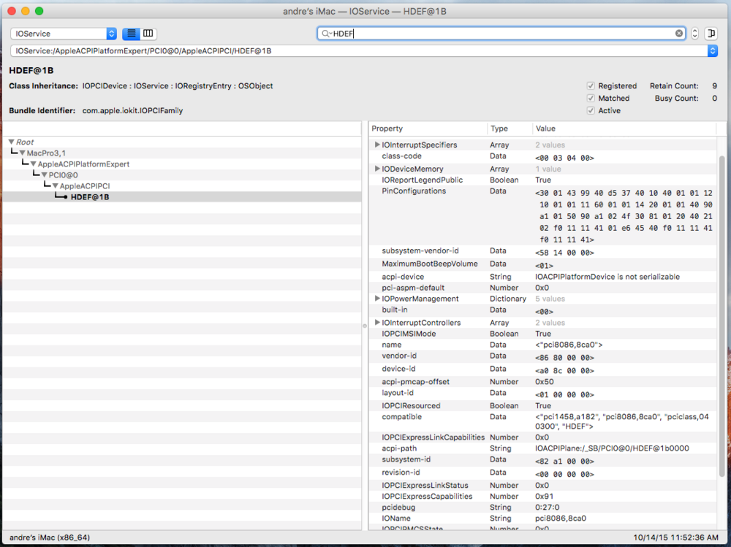Switch to list view mode
Screen dimensions: 731x547
click(132, 34)
